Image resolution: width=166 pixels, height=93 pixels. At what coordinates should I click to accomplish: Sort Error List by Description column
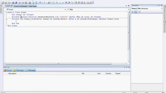point(12,73)
